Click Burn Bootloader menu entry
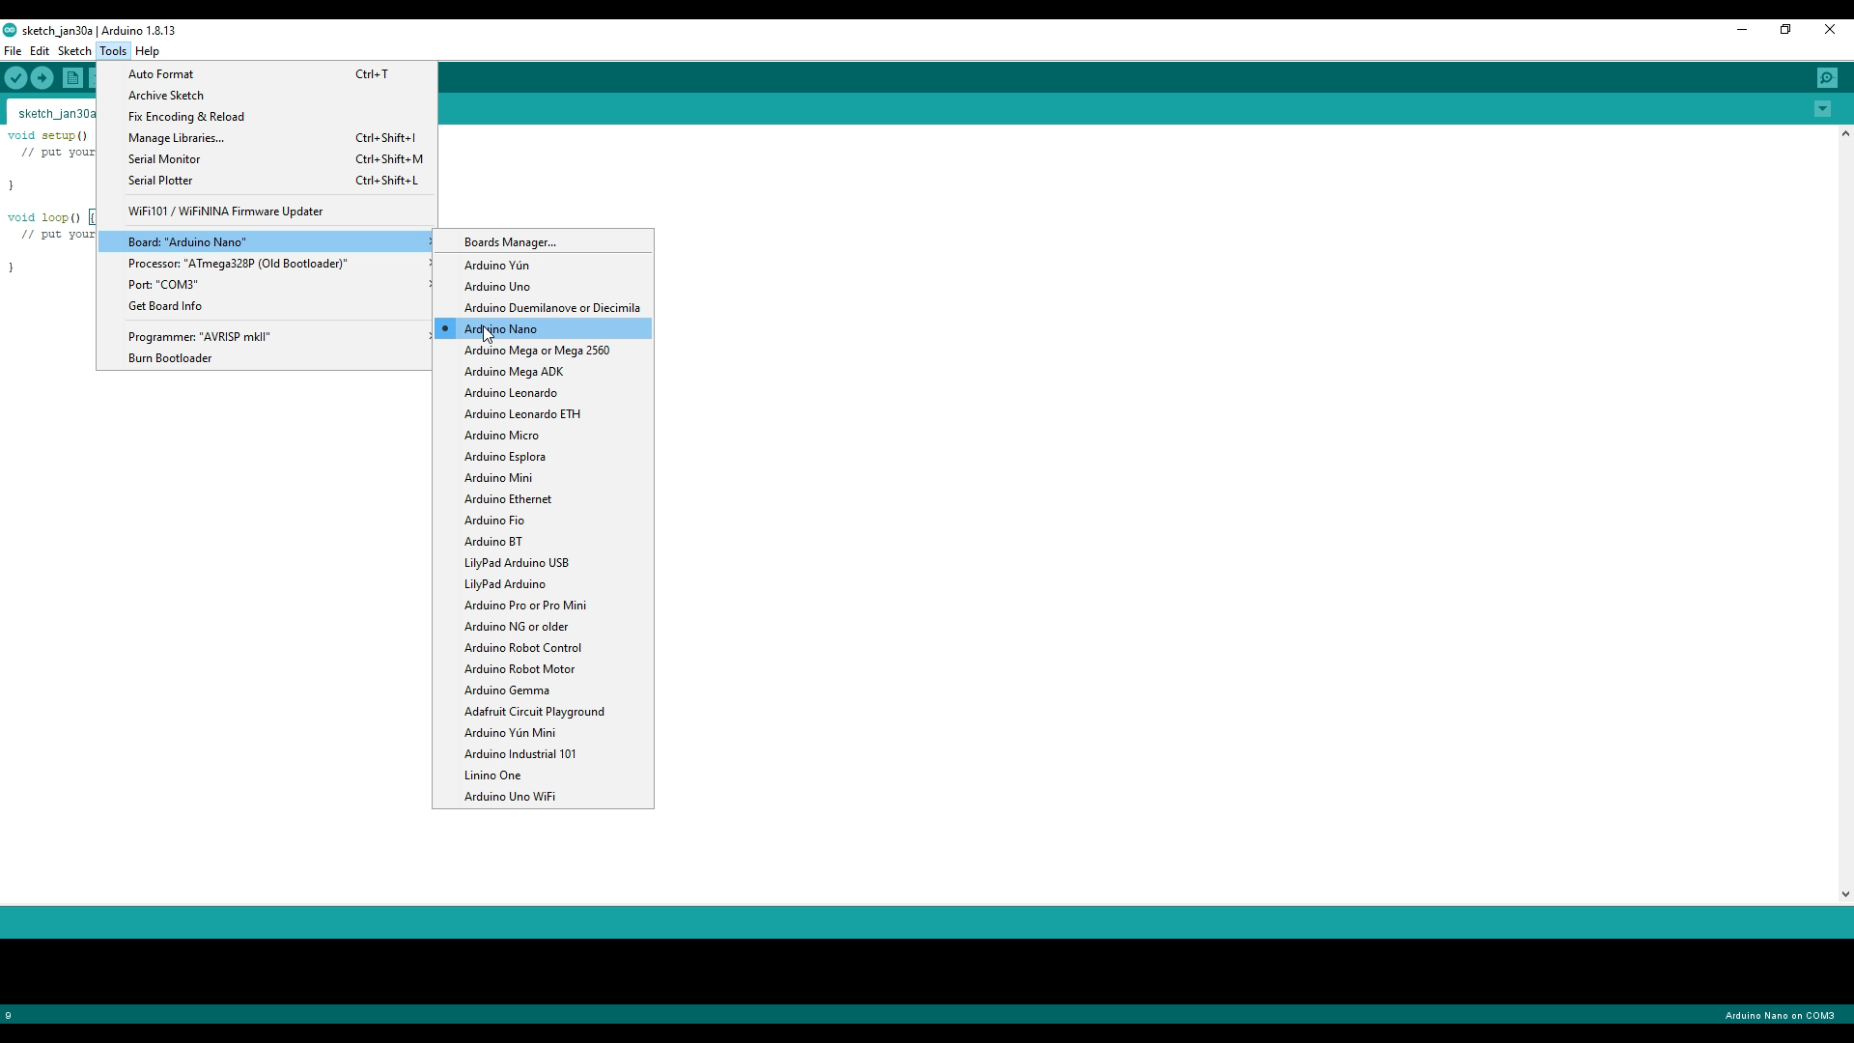Screen dimensions: 1854x1043 click(x=170, y=358)
